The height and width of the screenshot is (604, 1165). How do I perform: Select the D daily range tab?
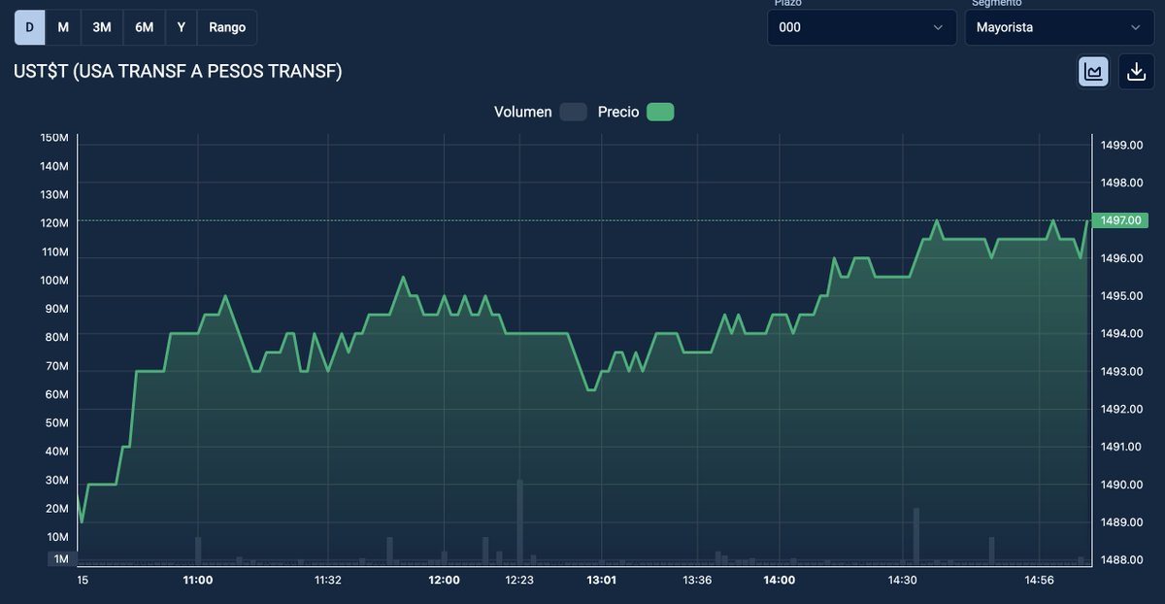tap(29, 27)
